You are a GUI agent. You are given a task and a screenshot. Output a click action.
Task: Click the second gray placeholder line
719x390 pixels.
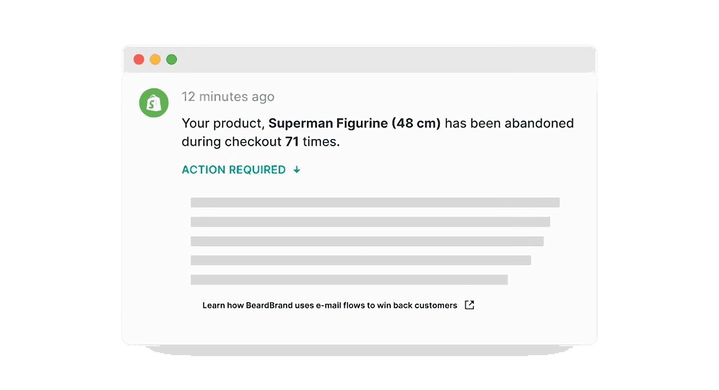[370, 222]
